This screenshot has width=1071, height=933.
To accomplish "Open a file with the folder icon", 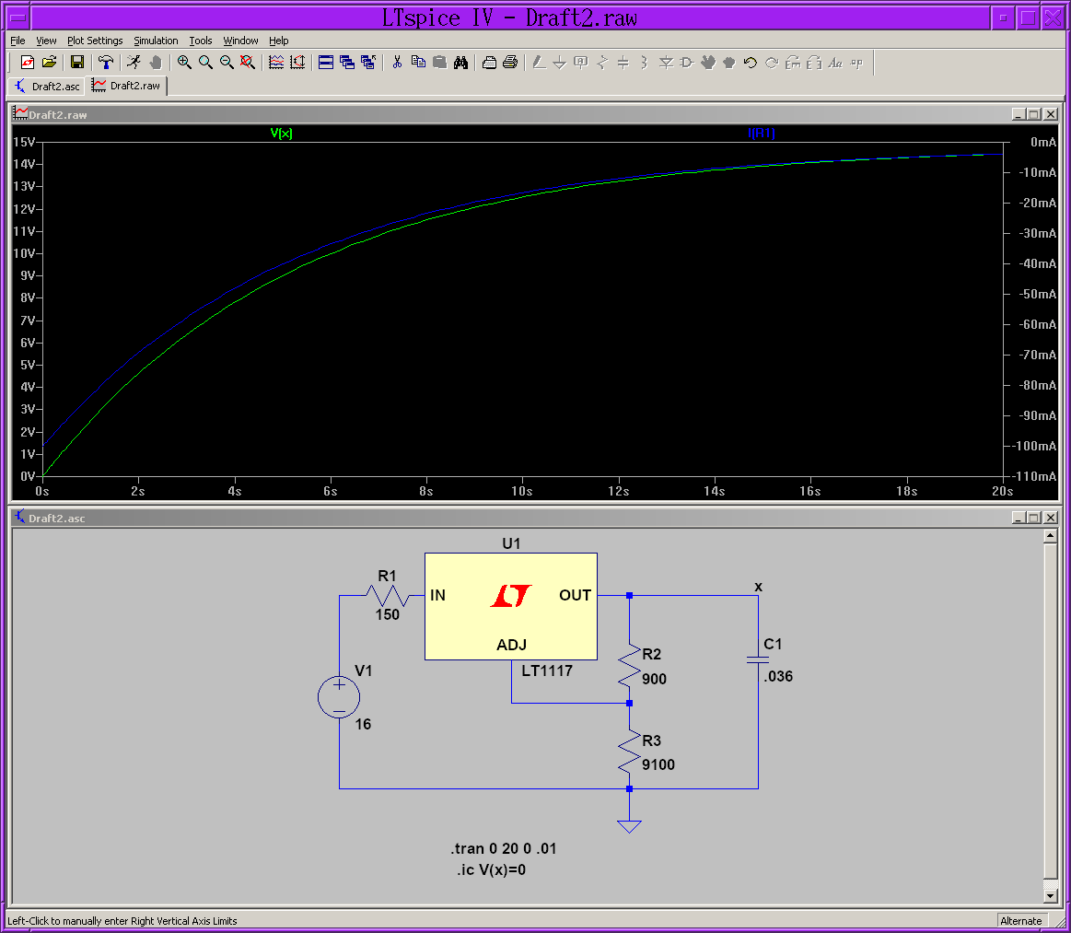I will (49, 63).
